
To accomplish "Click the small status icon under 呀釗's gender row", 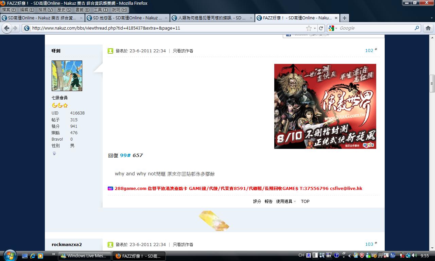I will tap(54, 154).
